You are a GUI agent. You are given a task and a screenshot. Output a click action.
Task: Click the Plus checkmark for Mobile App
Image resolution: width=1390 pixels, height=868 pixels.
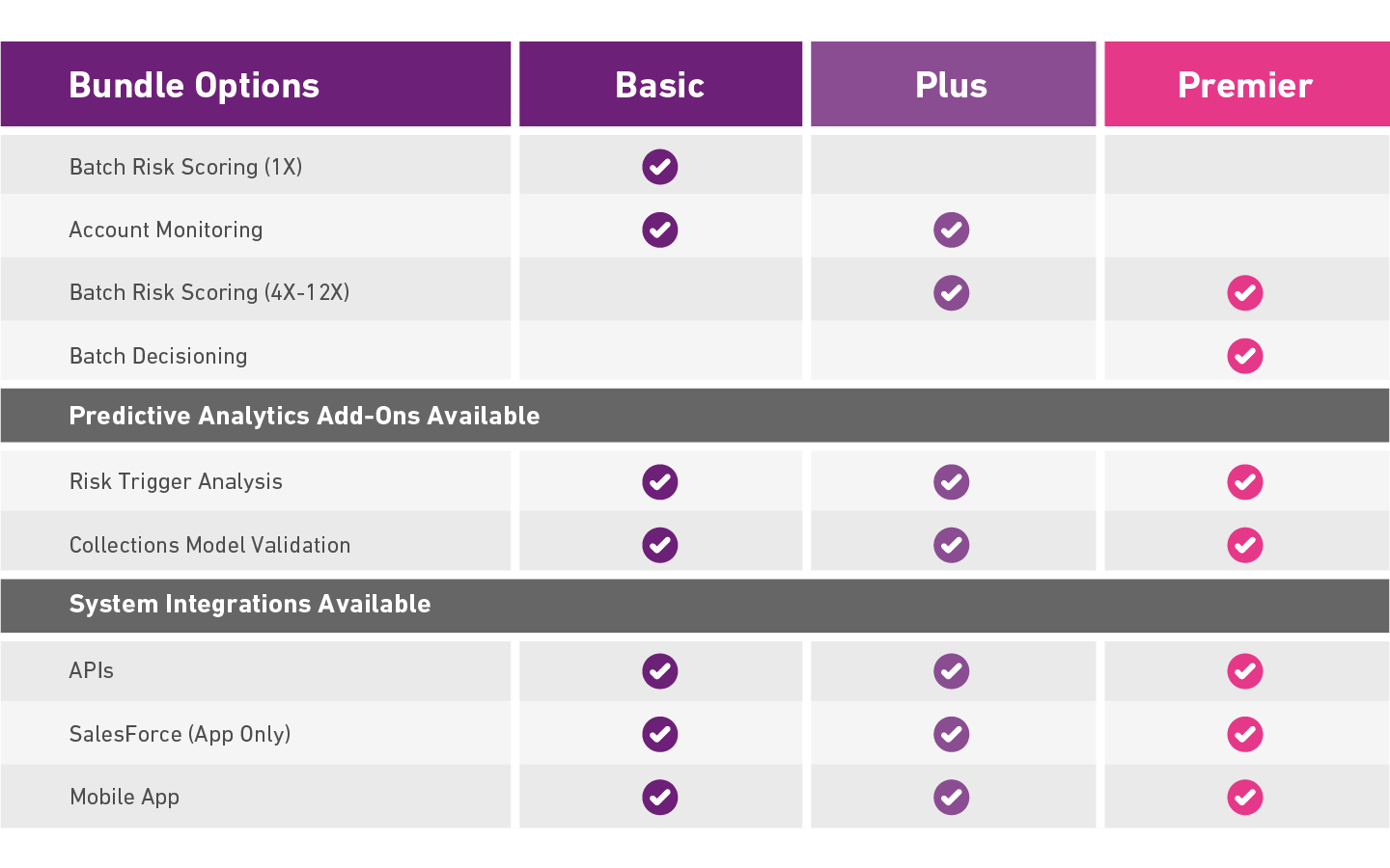(x=951, y=797)
